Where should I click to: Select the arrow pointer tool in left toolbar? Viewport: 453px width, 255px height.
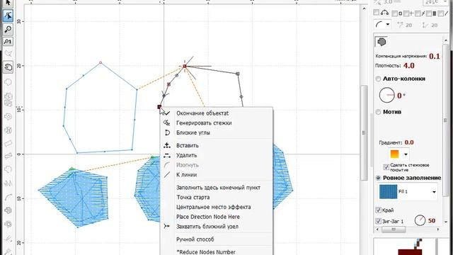(x=8, y=3)
